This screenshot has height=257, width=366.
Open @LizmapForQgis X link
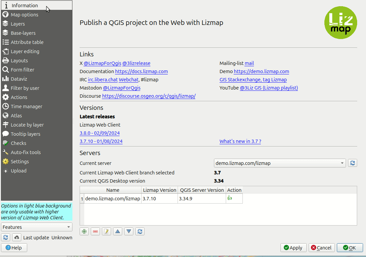[x=103, y=63]
